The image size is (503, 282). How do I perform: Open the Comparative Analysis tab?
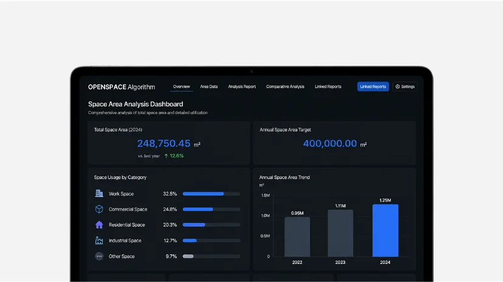click(x=285, y=87)
